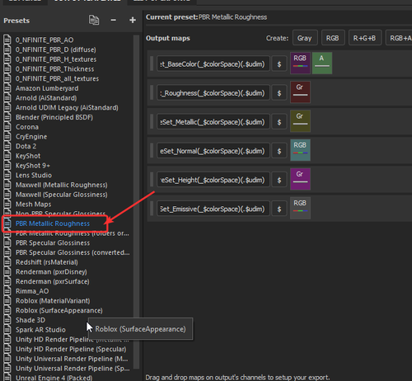Open the $ token menu for Normal

pos(279,151)
